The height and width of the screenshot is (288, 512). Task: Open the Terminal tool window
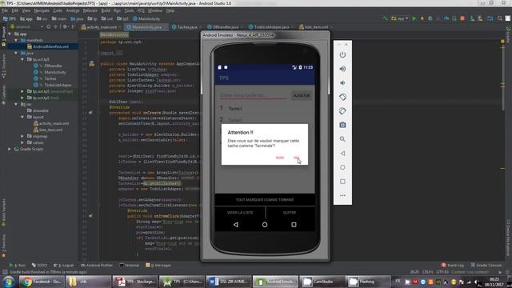[130, 266]
